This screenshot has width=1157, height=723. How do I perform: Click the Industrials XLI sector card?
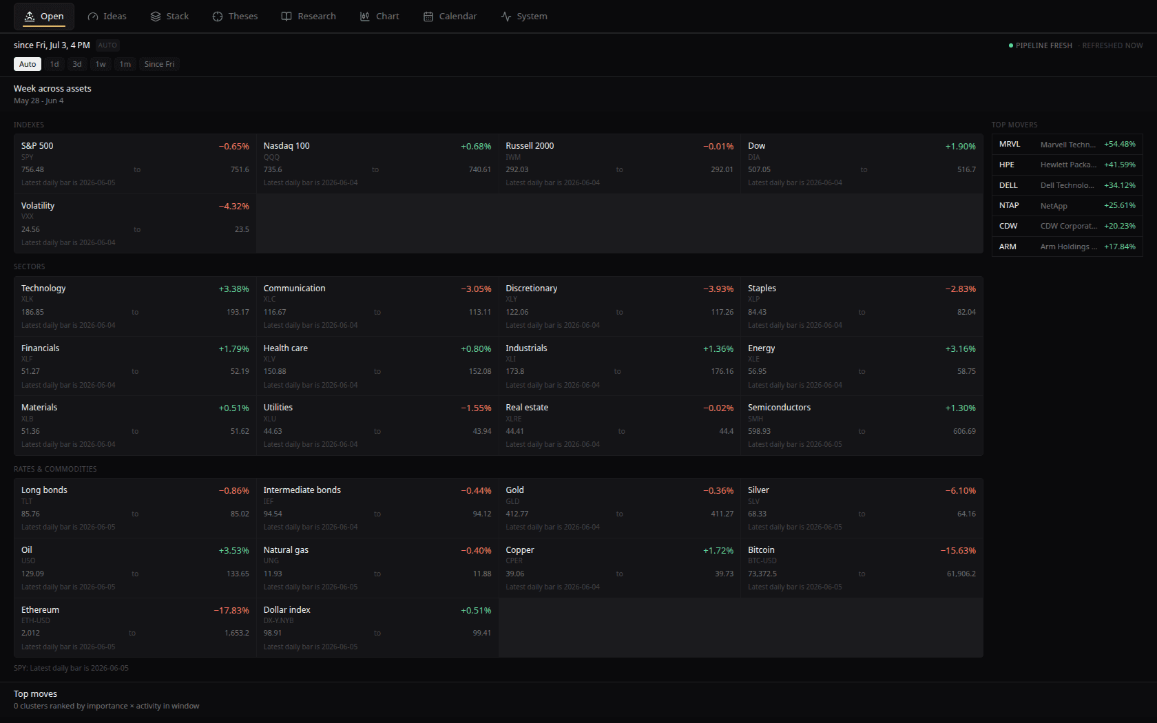(620, 366)
